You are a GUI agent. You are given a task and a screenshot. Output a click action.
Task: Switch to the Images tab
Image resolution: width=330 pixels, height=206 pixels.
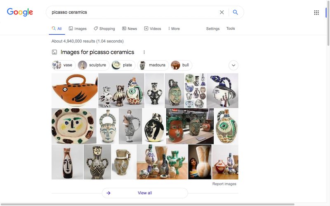coord(78,28)
